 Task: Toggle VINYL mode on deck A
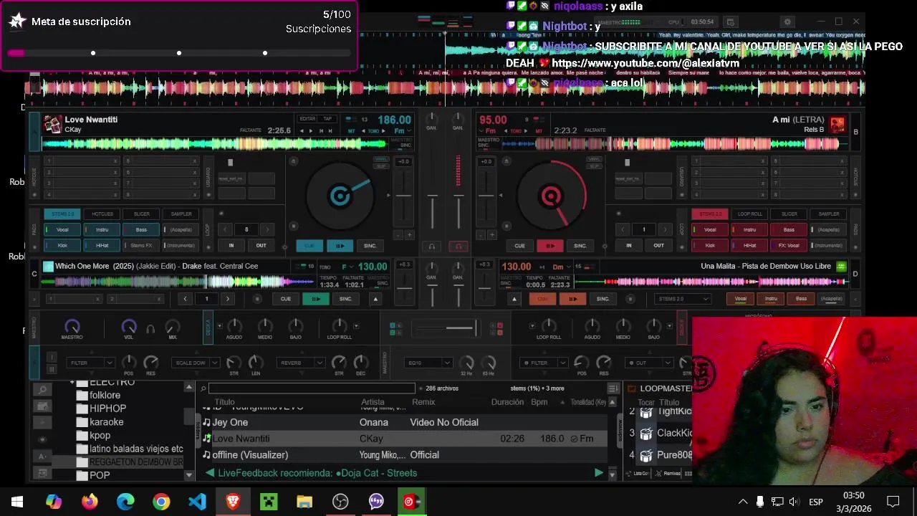(x=381, y=159)
